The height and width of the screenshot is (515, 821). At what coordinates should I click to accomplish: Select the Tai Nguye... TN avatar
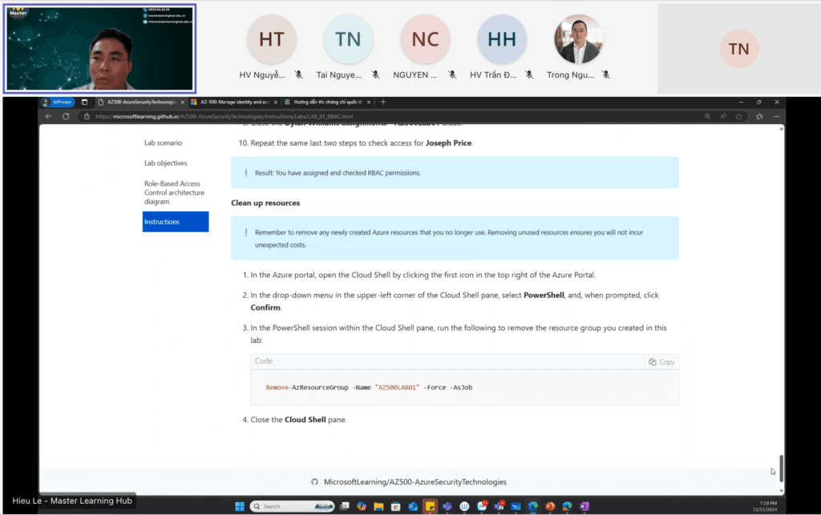pos(348,39)
